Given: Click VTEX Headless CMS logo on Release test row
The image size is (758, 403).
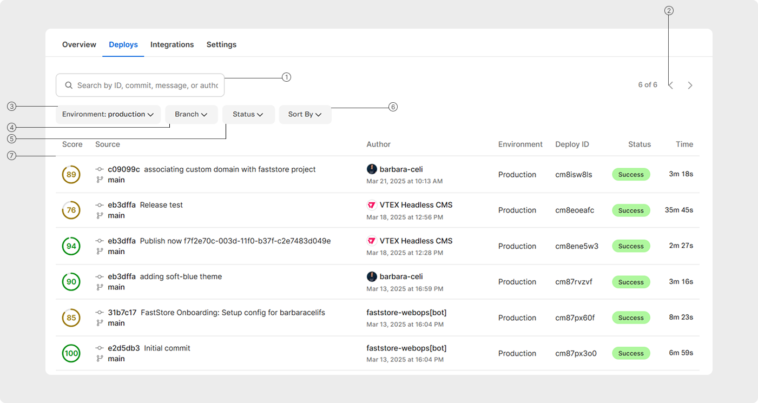Looking at the screenshot, I should point(372,205).
